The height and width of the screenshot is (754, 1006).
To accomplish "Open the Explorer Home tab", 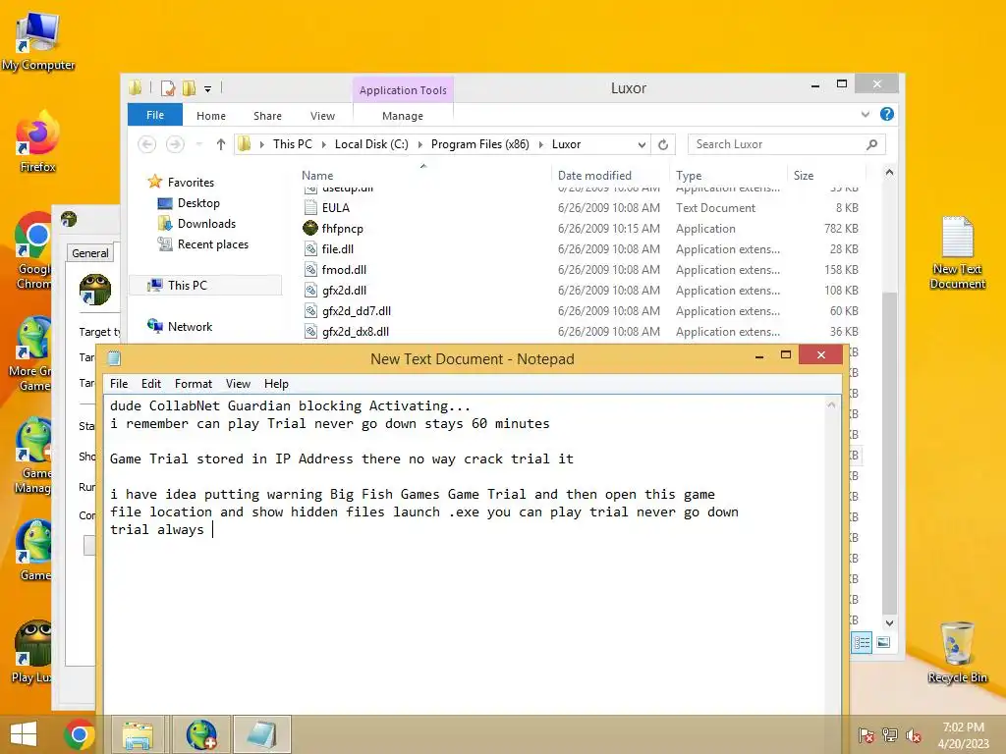I will (211, 116).
